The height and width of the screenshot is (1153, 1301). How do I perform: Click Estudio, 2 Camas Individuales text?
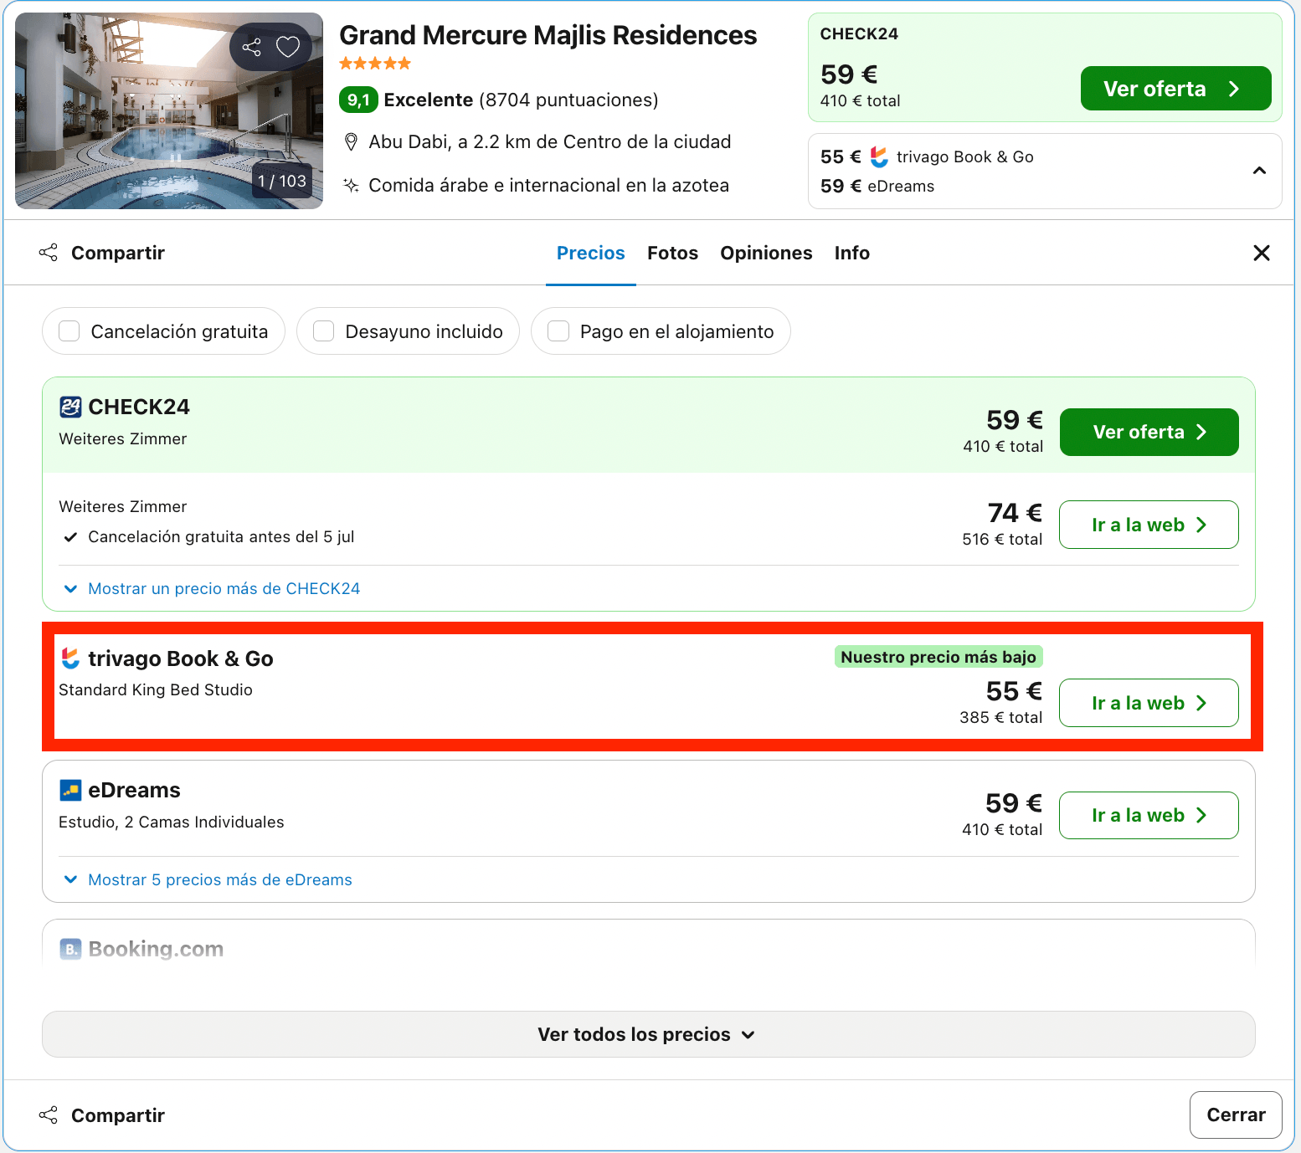point(172,822)
